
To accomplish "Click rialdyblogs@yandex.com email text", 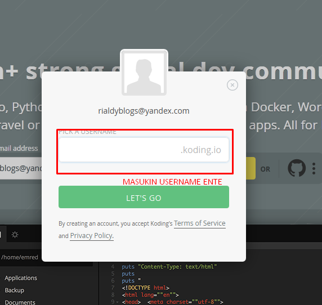I will 144,111.
